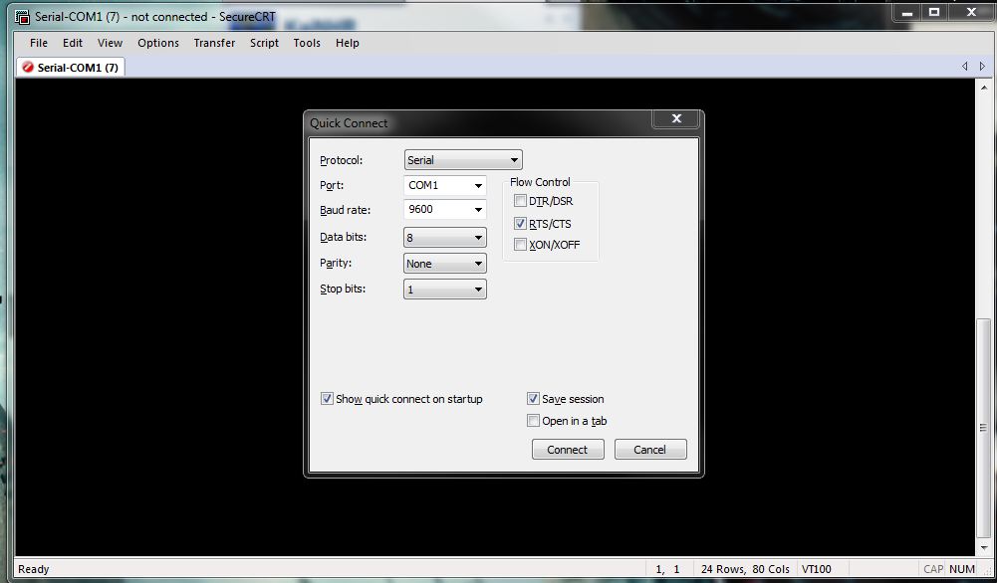
Task: Close the Quick Connect dialog with X
Action: (x=676, y=118)
